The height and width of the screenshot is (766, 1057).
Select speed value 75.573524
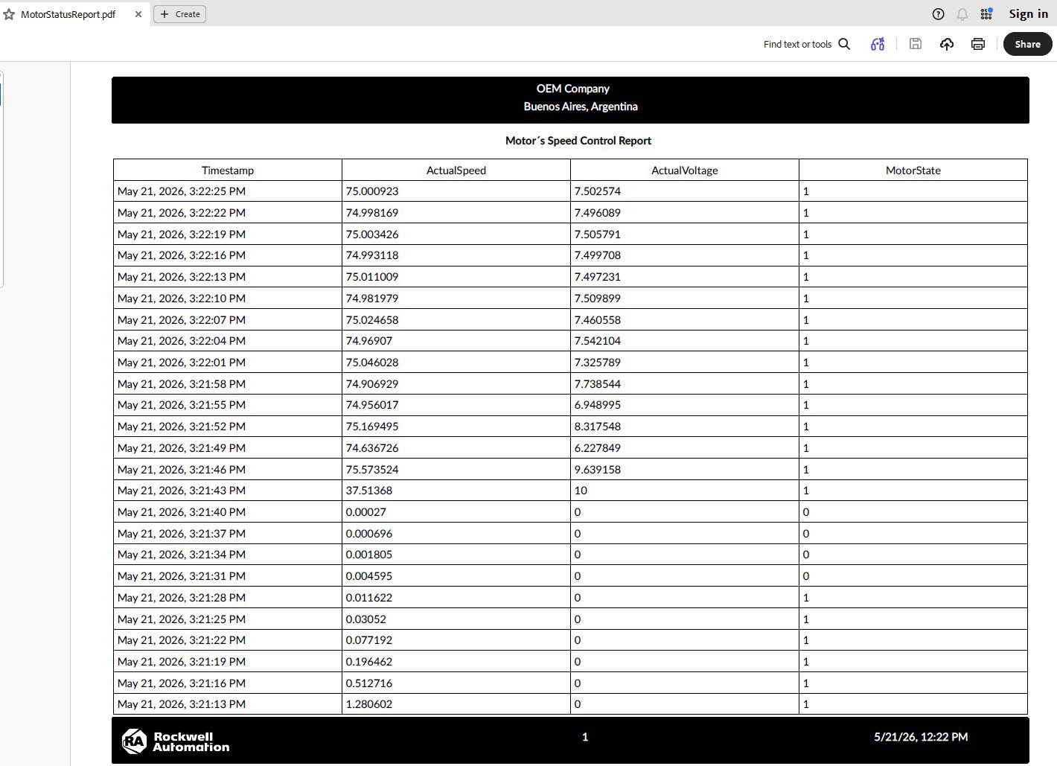tap(372, 470)
